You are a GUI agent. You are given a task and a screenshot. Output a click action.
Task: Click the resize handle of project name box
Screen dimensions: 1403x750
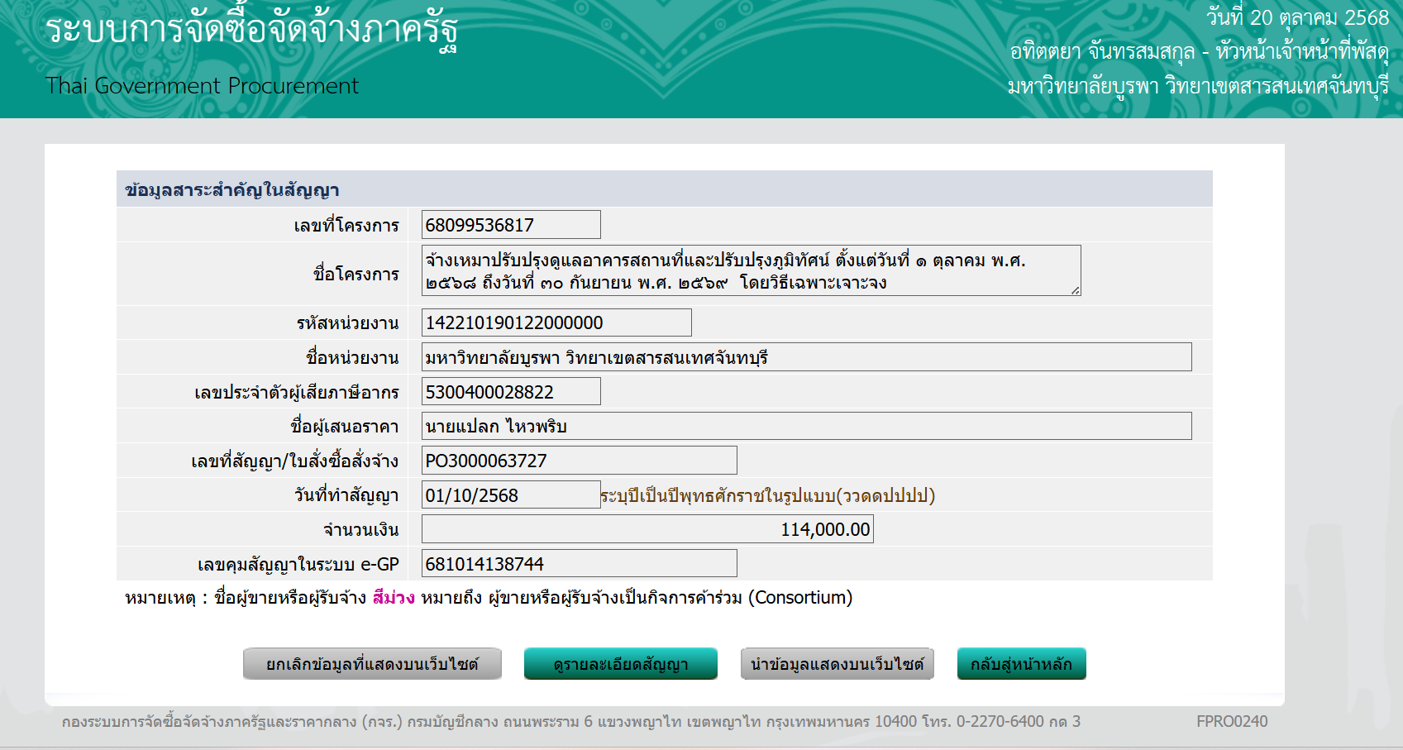[x=1075, y=290]
